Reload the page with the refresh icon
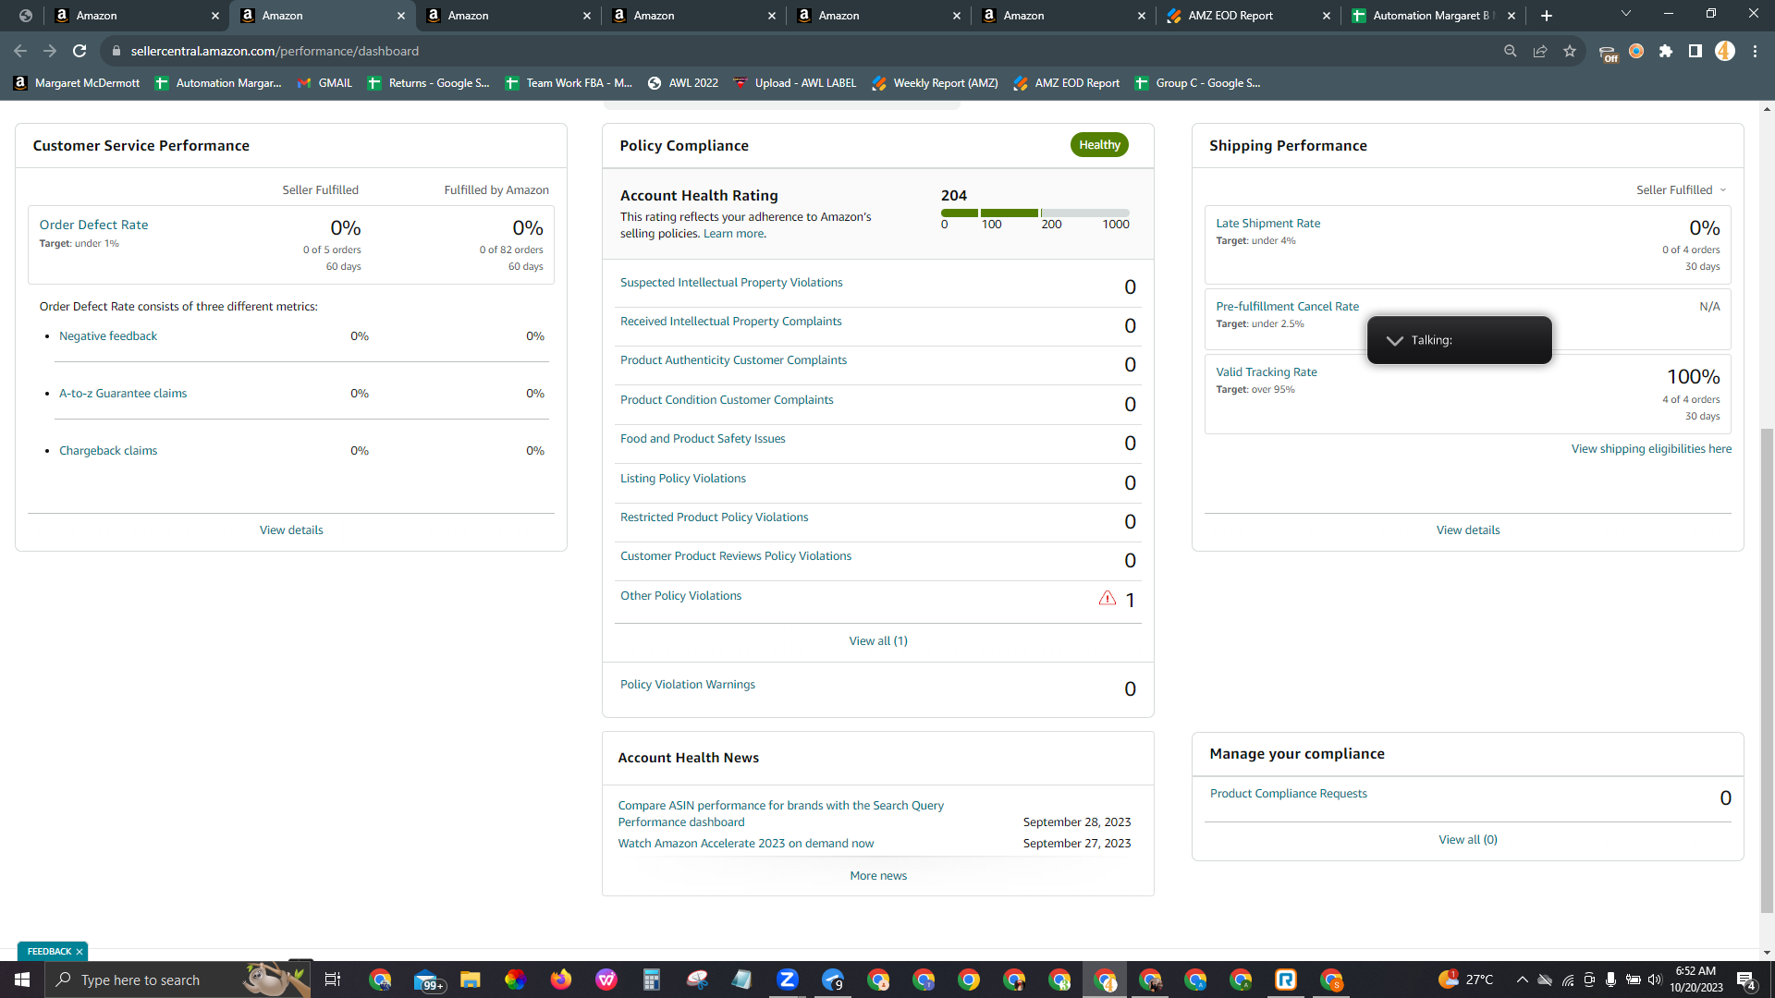 pos(80,51)
